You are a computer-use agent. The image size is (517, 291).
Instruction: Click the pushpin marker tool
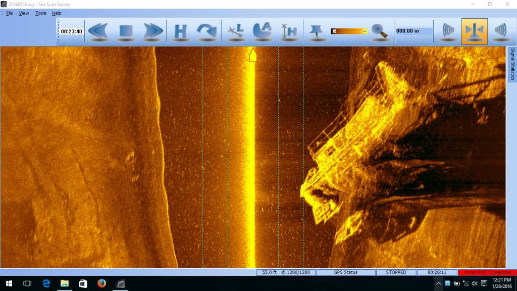317,31
